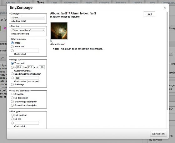The width and height of the screenshot is (175, 143).
Task: Open the Zenpage *Select* dropdown
Action: tap(28, 18)
